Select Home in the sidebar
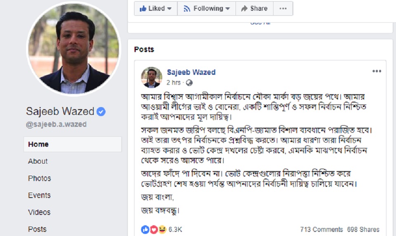 pos(38,144)
